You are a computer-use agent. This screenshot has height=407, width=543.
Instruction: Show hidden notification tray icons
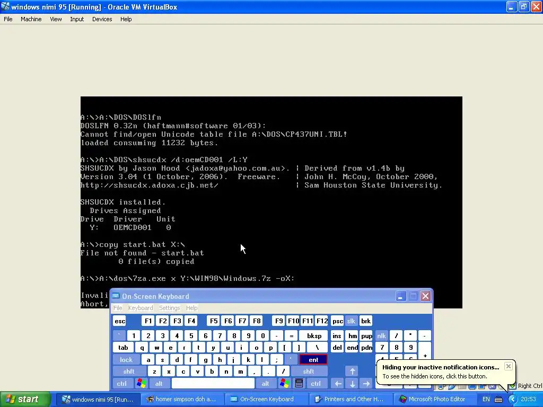click(513, 399)
